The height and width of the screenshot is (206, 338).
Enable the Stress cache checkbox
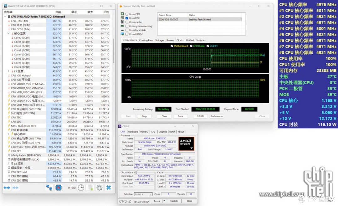[127, 22]
